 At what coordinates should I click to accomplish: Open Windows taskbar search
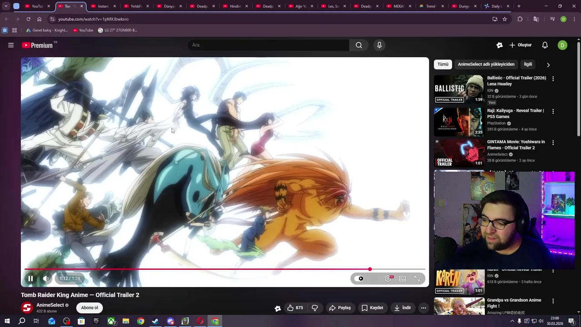pyautogui.click(x=22, y=321)
